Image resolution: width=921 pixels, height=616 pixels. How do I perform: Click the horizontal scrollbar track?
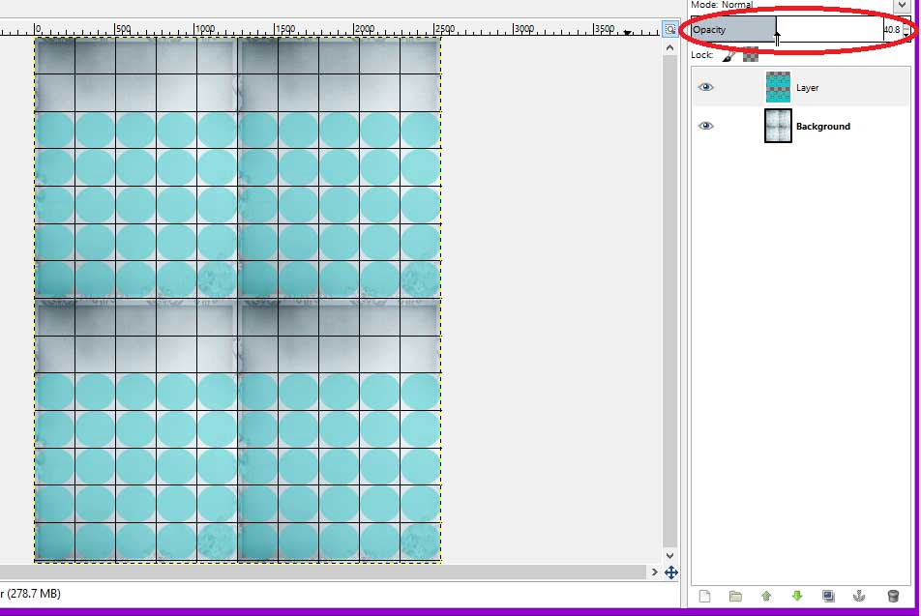323,572
